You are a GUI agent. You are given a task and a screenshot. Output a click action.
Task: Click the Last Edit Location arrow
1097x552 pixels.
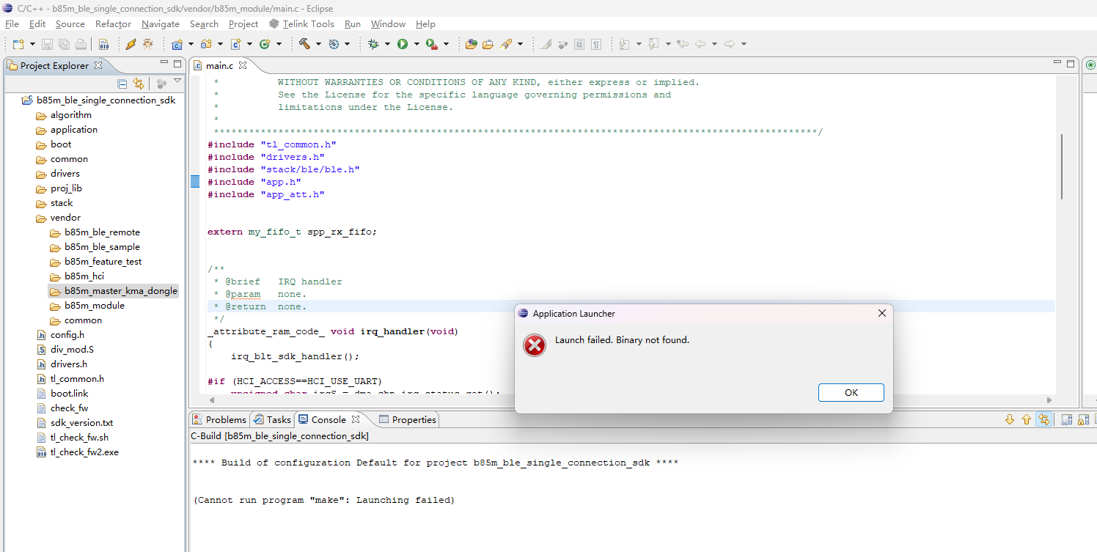pos(683,44)
